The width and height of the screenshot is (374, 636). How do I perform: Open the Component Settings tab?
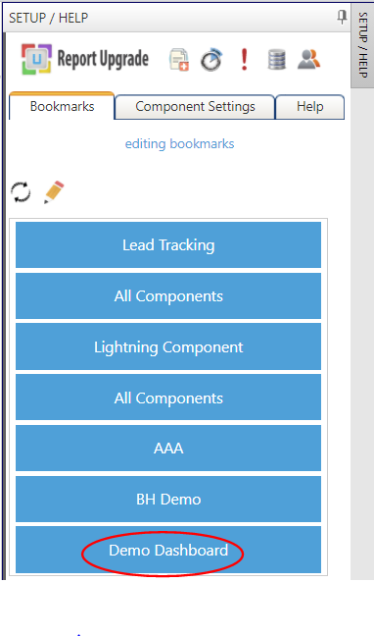tap(195, 107)
